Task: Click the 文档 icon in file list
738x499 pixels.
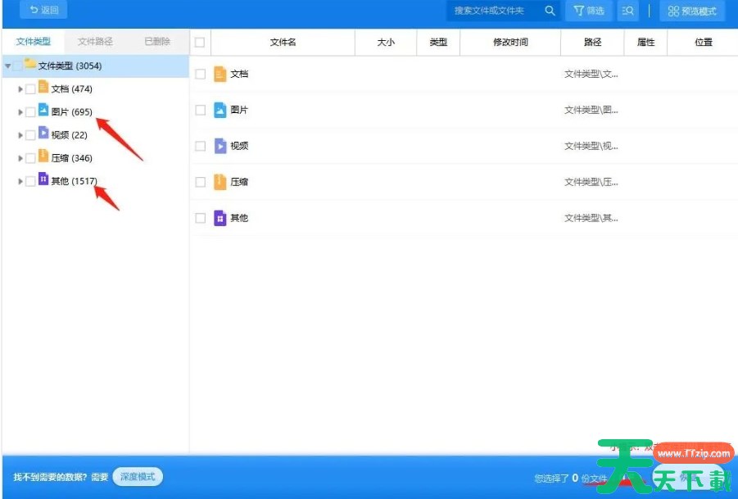Action: (x=220, y=74)
